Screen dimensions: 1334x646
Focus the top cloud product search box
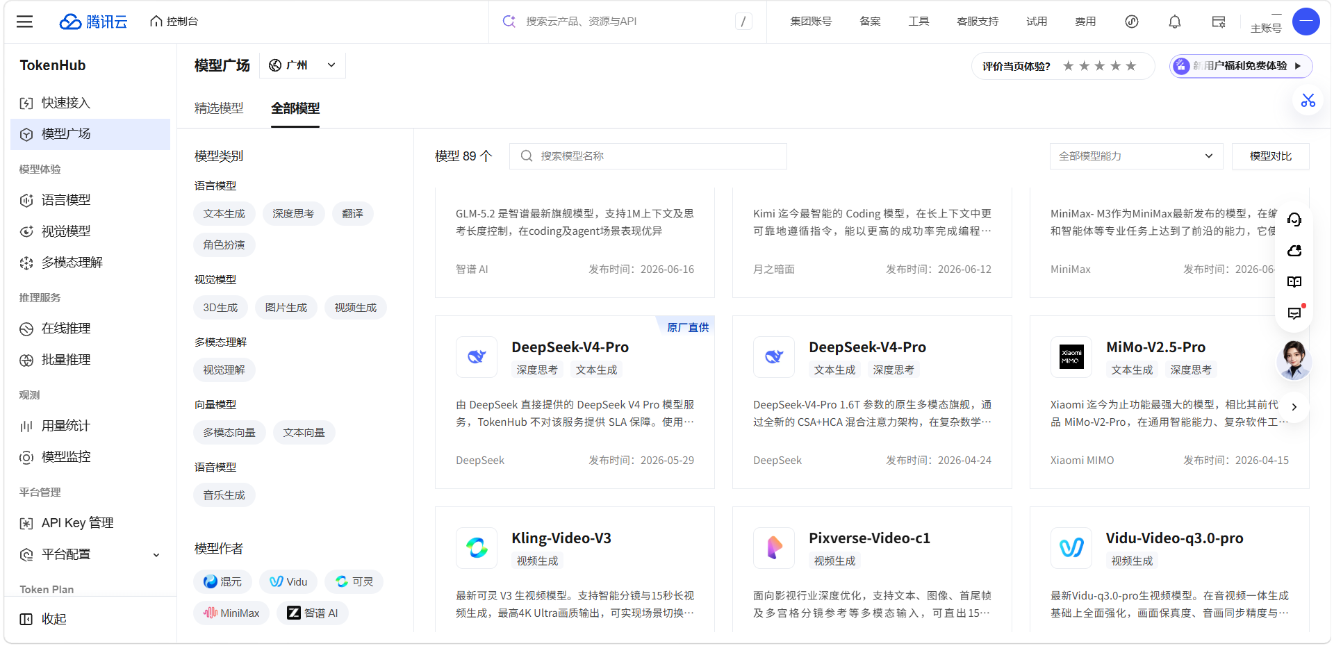[627, 22]
